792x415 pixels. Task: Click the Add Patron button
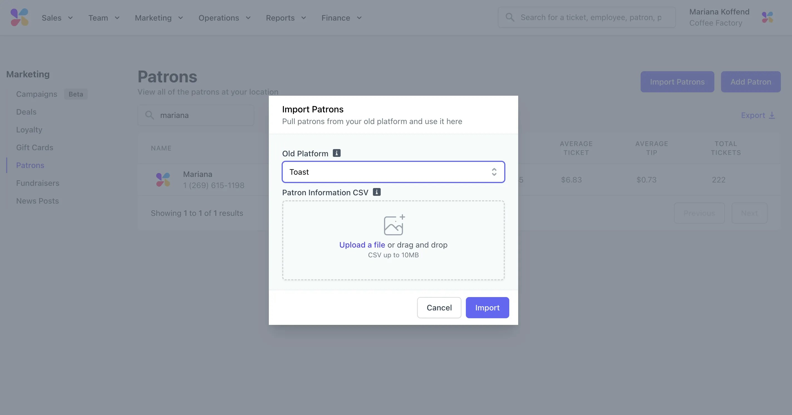click(x=751, y=82)
